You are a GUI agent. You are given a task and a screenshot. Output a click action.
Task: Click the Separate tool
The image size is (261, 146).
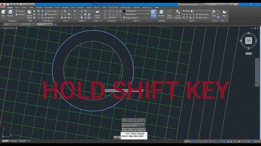click(x=49, y=17)
